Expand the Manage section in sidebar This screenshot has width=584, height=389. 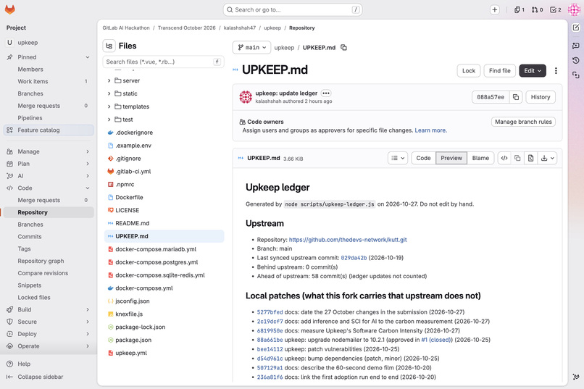[49, 151]
